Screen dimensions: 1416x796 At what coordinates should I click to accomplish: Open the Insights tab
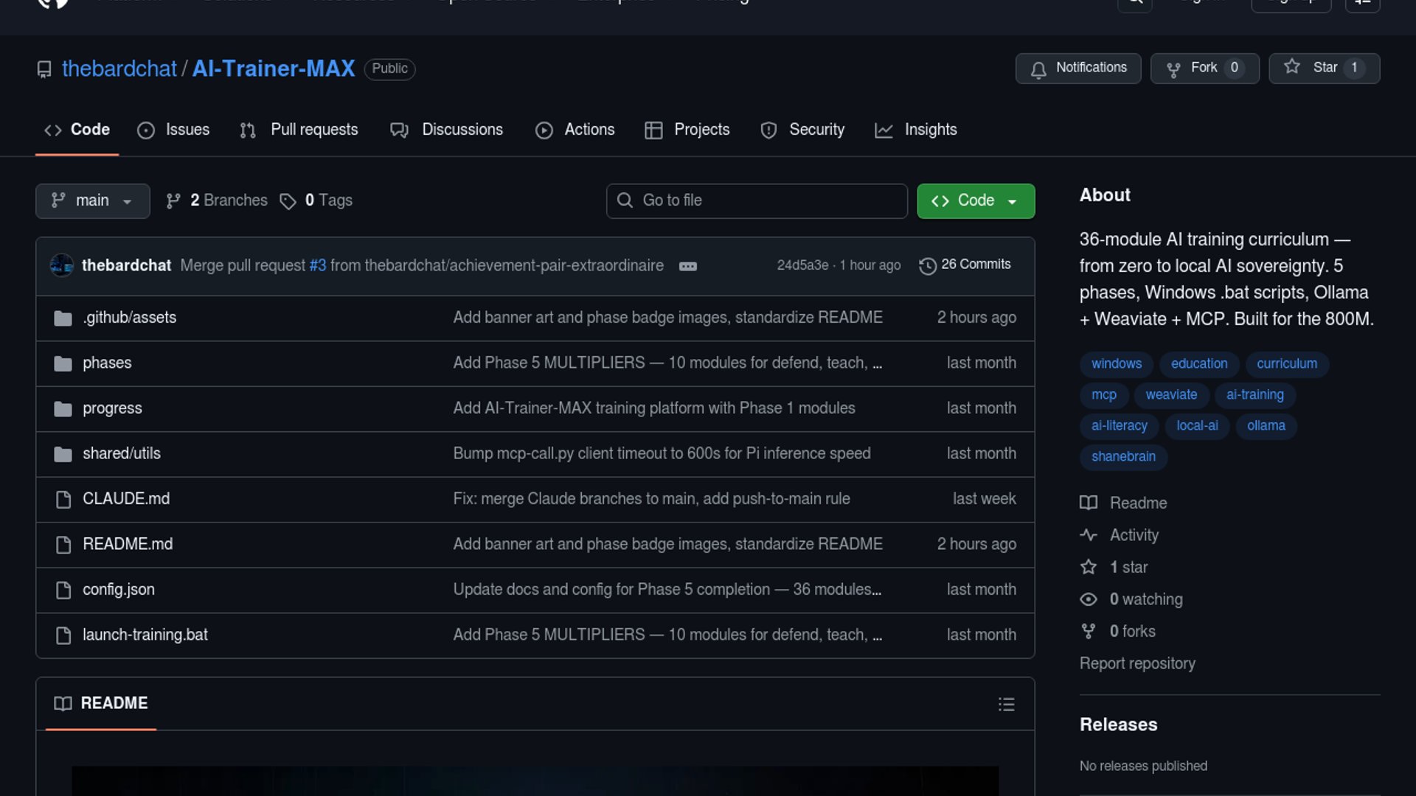tap(915, 130)
